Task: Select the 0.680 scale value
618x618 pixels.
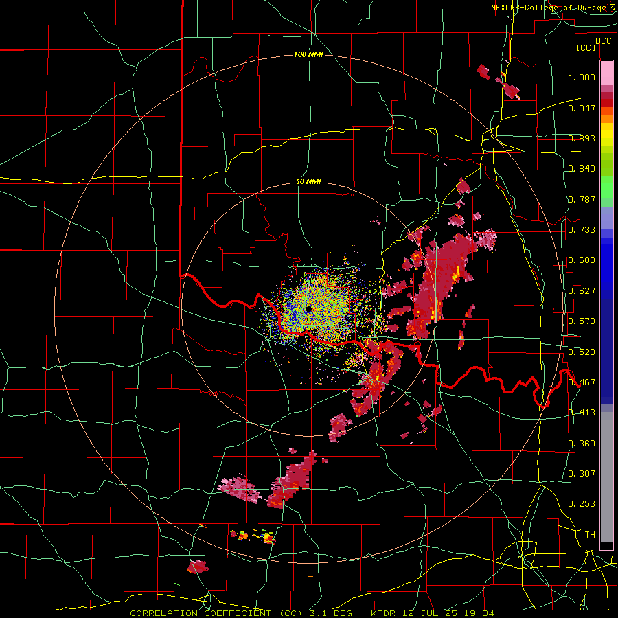Action: [x=582, y=260]
